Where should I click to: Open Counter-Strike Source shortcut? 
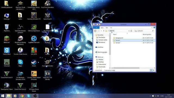click(20, 51)
